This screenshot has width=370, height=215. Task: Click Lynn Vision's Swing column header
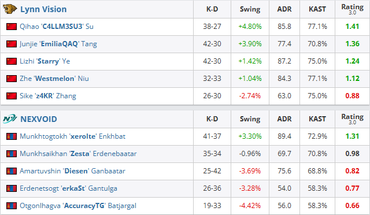click(250, 9)
